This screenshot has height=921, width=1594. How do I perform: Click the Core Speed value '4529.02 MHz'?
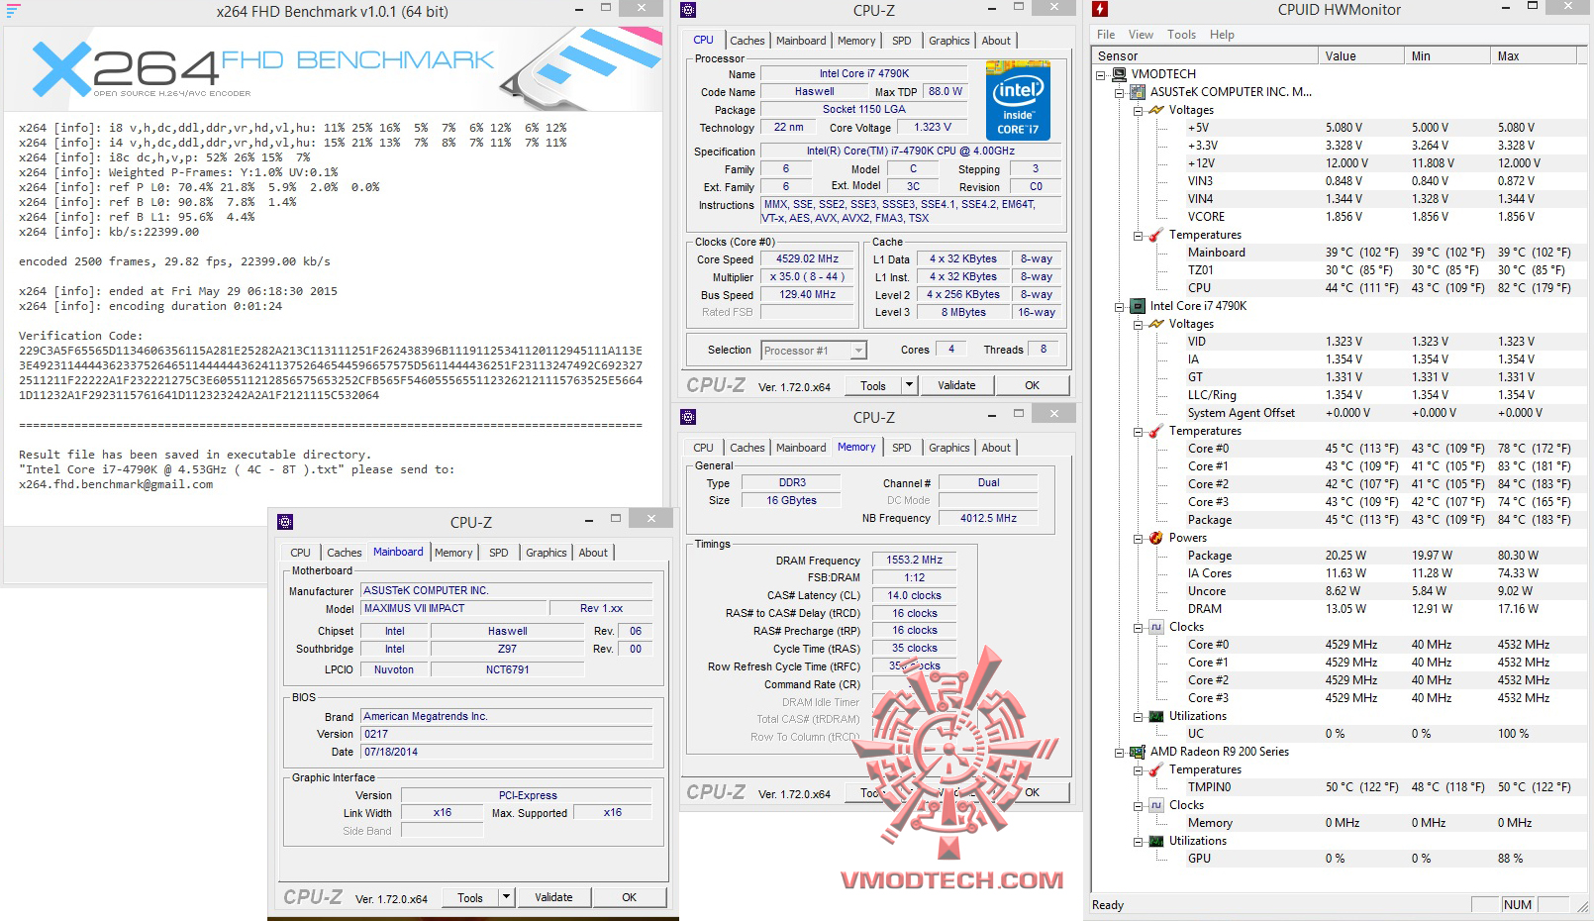tap(807, 258)
